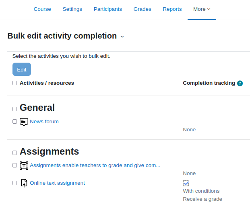Switch to the Participants tab
Image resolution: width=250 pixels, height=204 pixels.
[108, 9]
